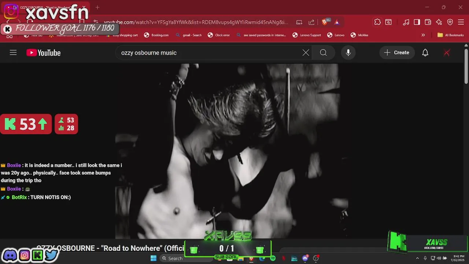Start voice search with the microphone
This screenshot has height=264, width=469.
point(348,52)
